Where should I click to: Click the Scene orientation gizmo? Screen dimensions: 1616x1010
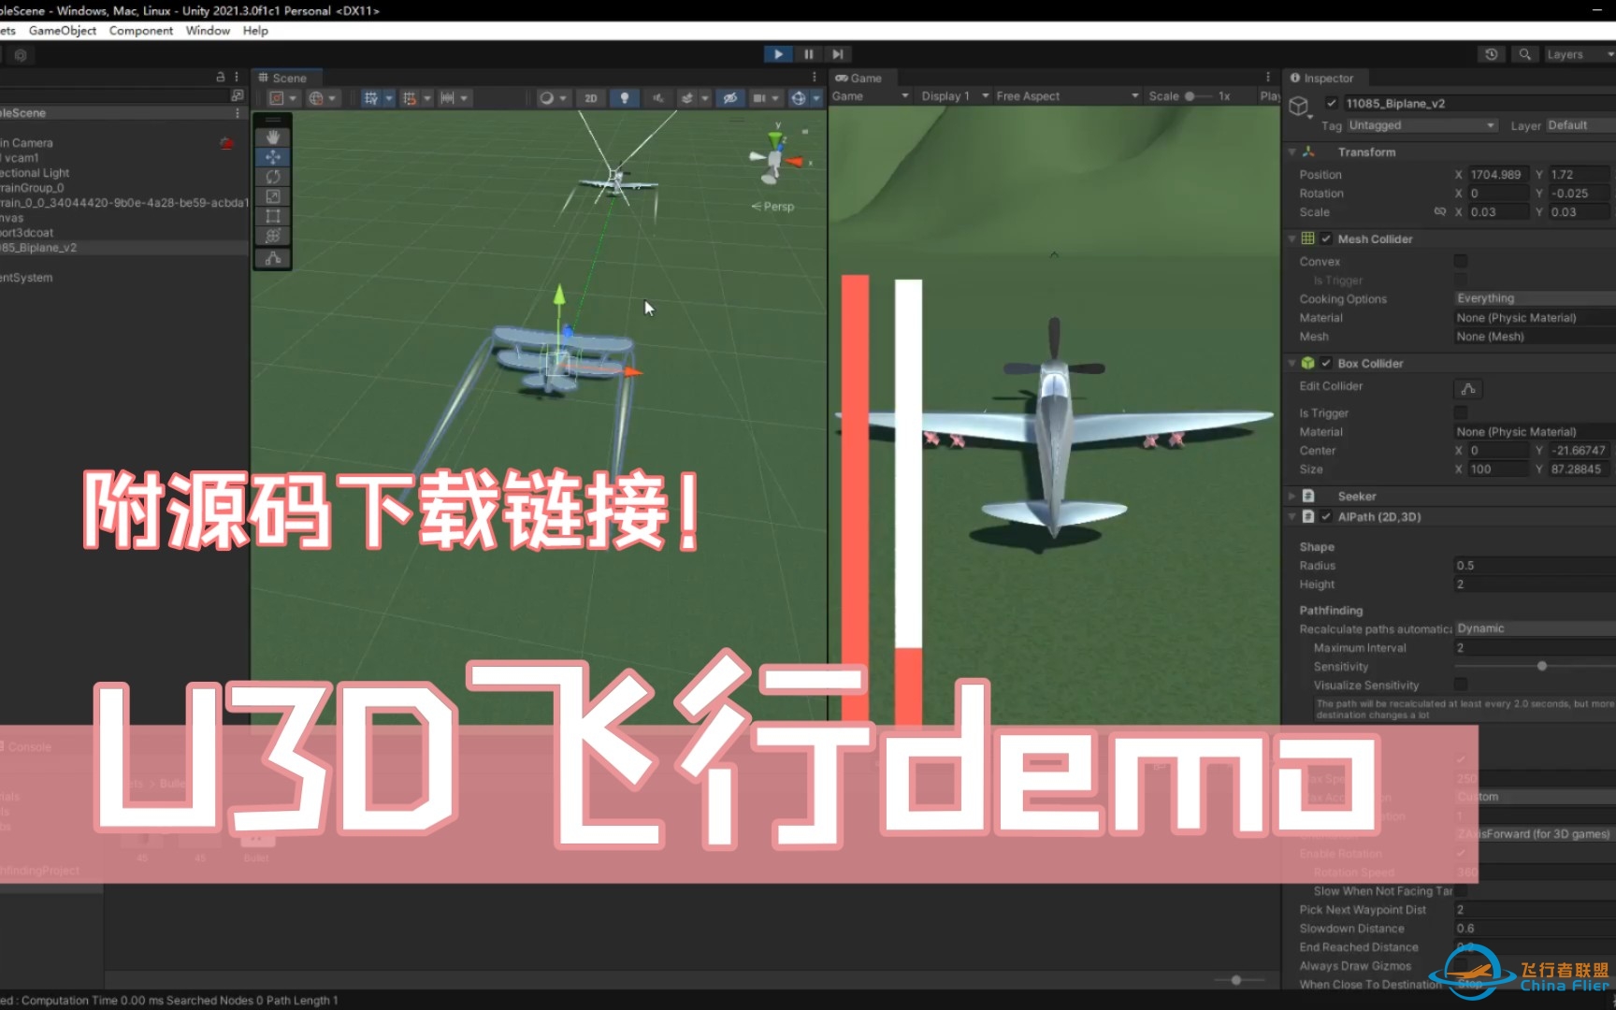tap(776, 159)
